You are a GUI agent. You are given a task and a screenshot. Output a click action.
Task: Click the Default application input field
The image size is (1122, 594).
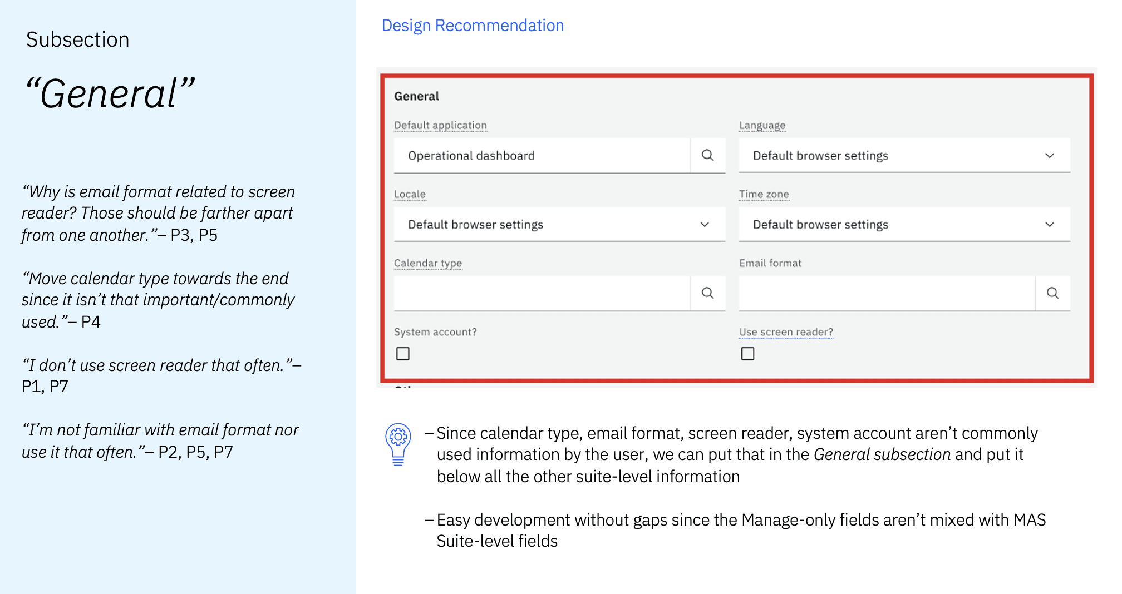click(x=542, y=156)
